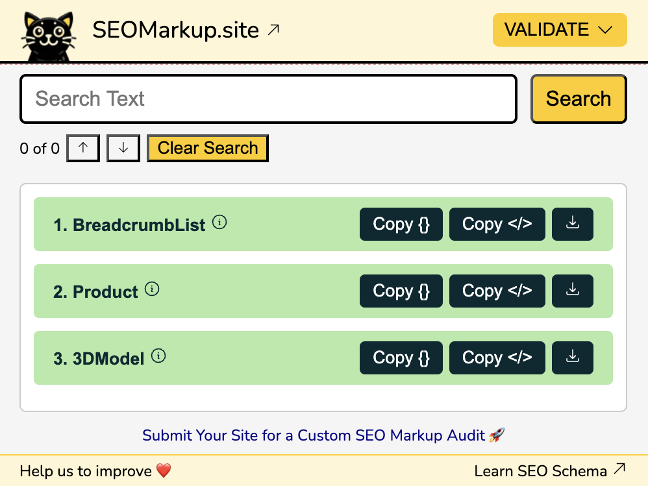Screen dimensions: 648x486
Task: Copy BreadcrumbList as JSON braces
Action: (x=401, y=225)
